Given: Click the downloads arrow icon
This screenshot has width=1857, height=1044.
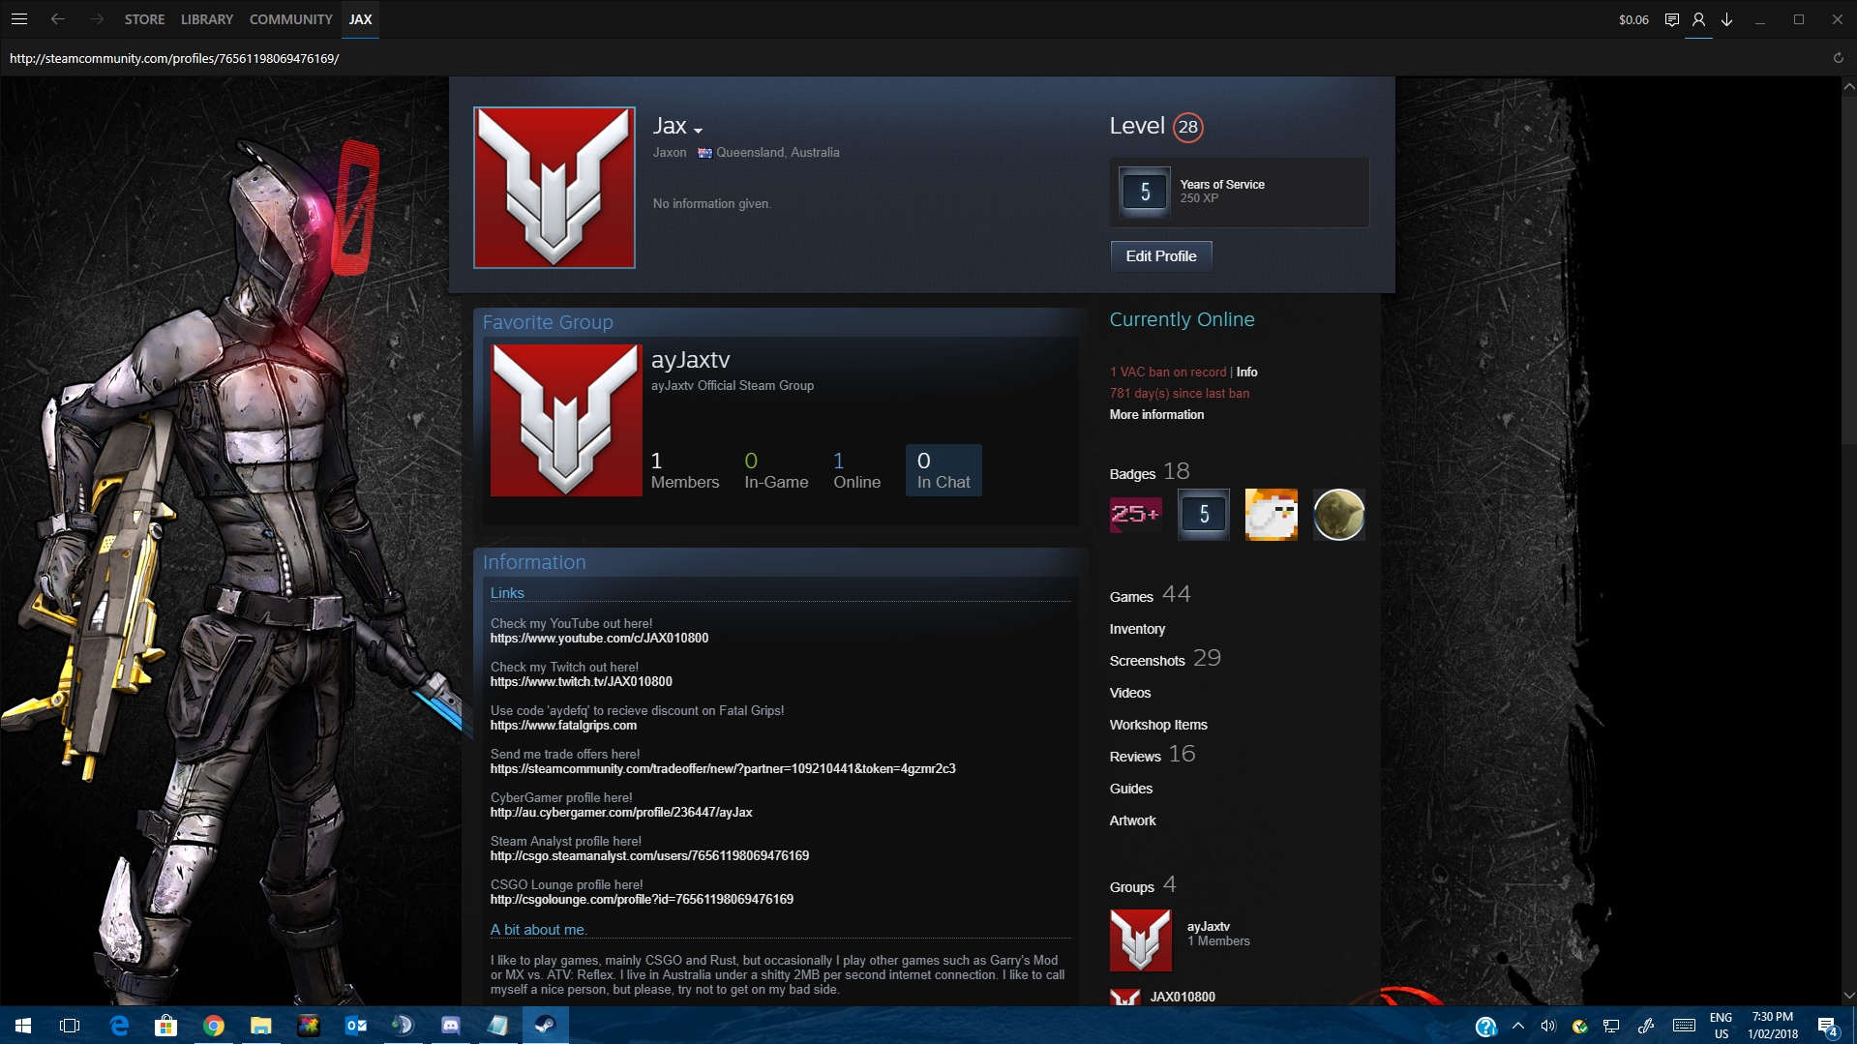Looking at the screenshot, I should 1726,19.
